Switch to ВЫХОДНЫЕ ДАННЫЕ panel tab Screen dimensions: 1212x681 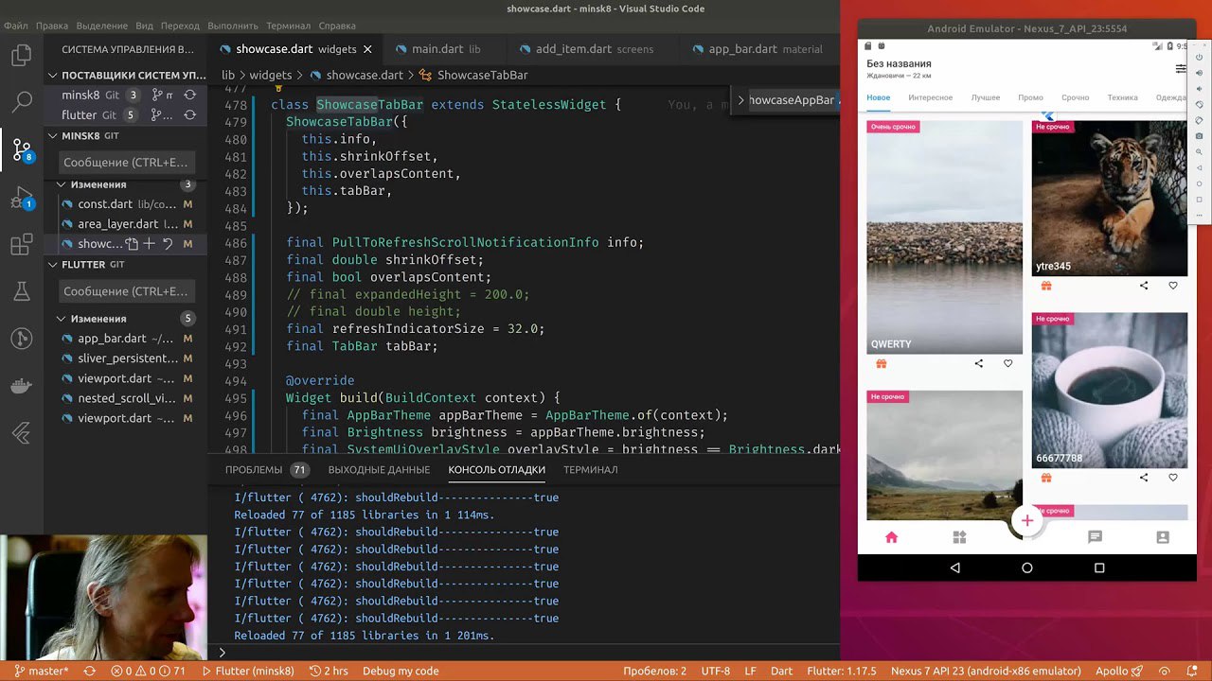click(379, 470)
